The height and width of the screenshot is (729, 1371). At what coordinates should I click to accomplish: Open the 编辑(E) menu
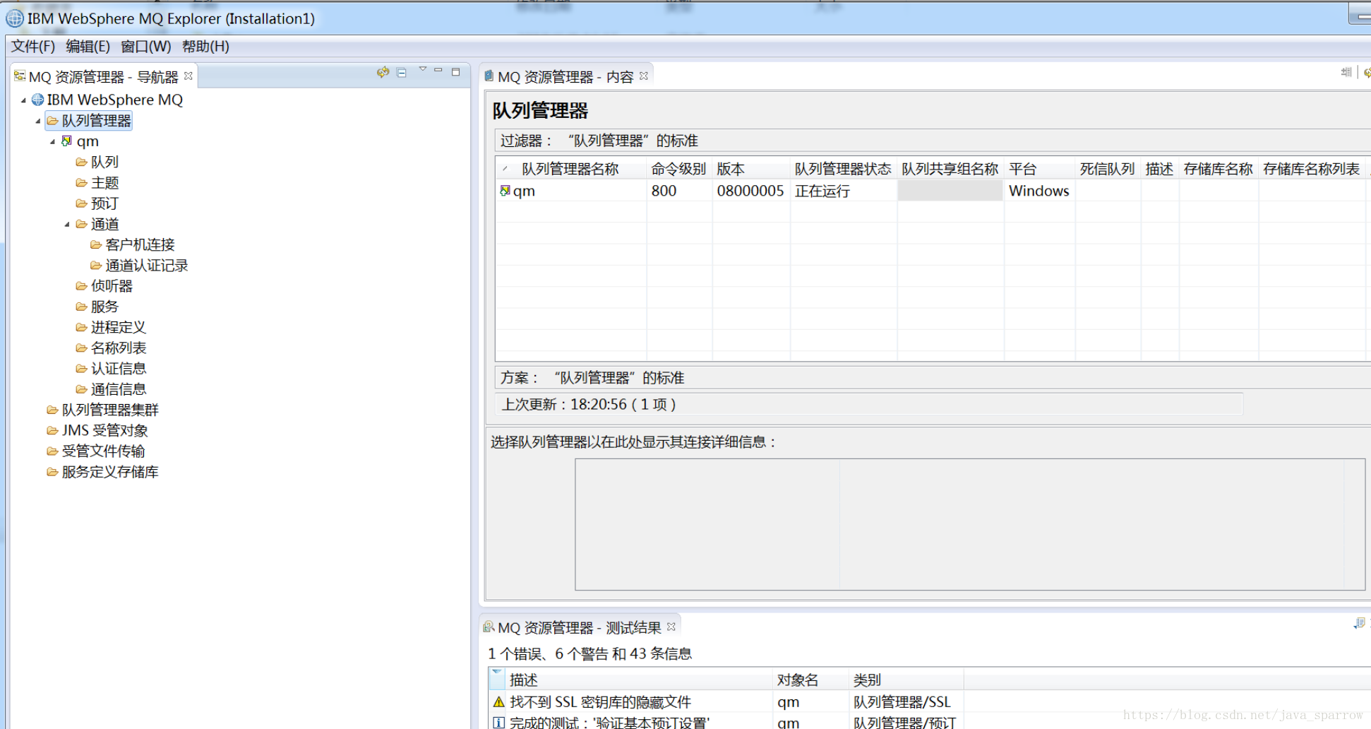(x=88, y=47)
